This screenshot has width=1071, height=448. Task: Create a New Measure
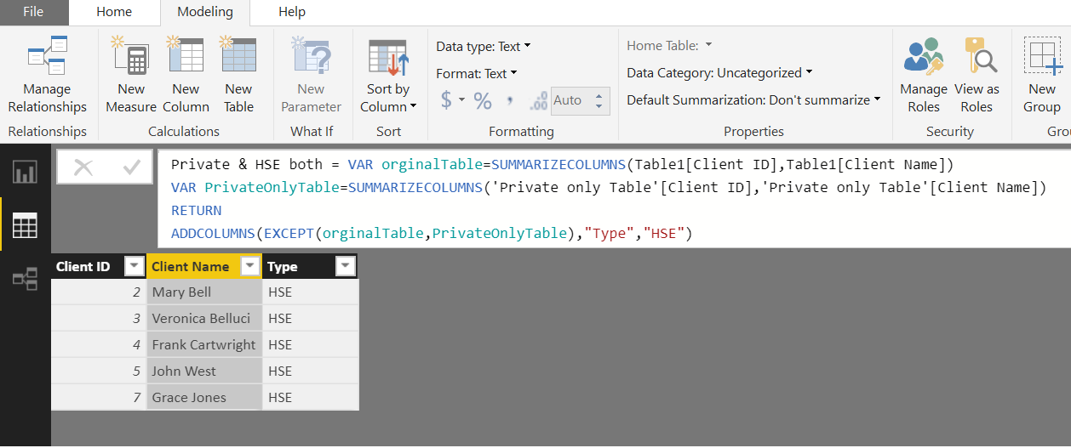click(x=130, y=74)
